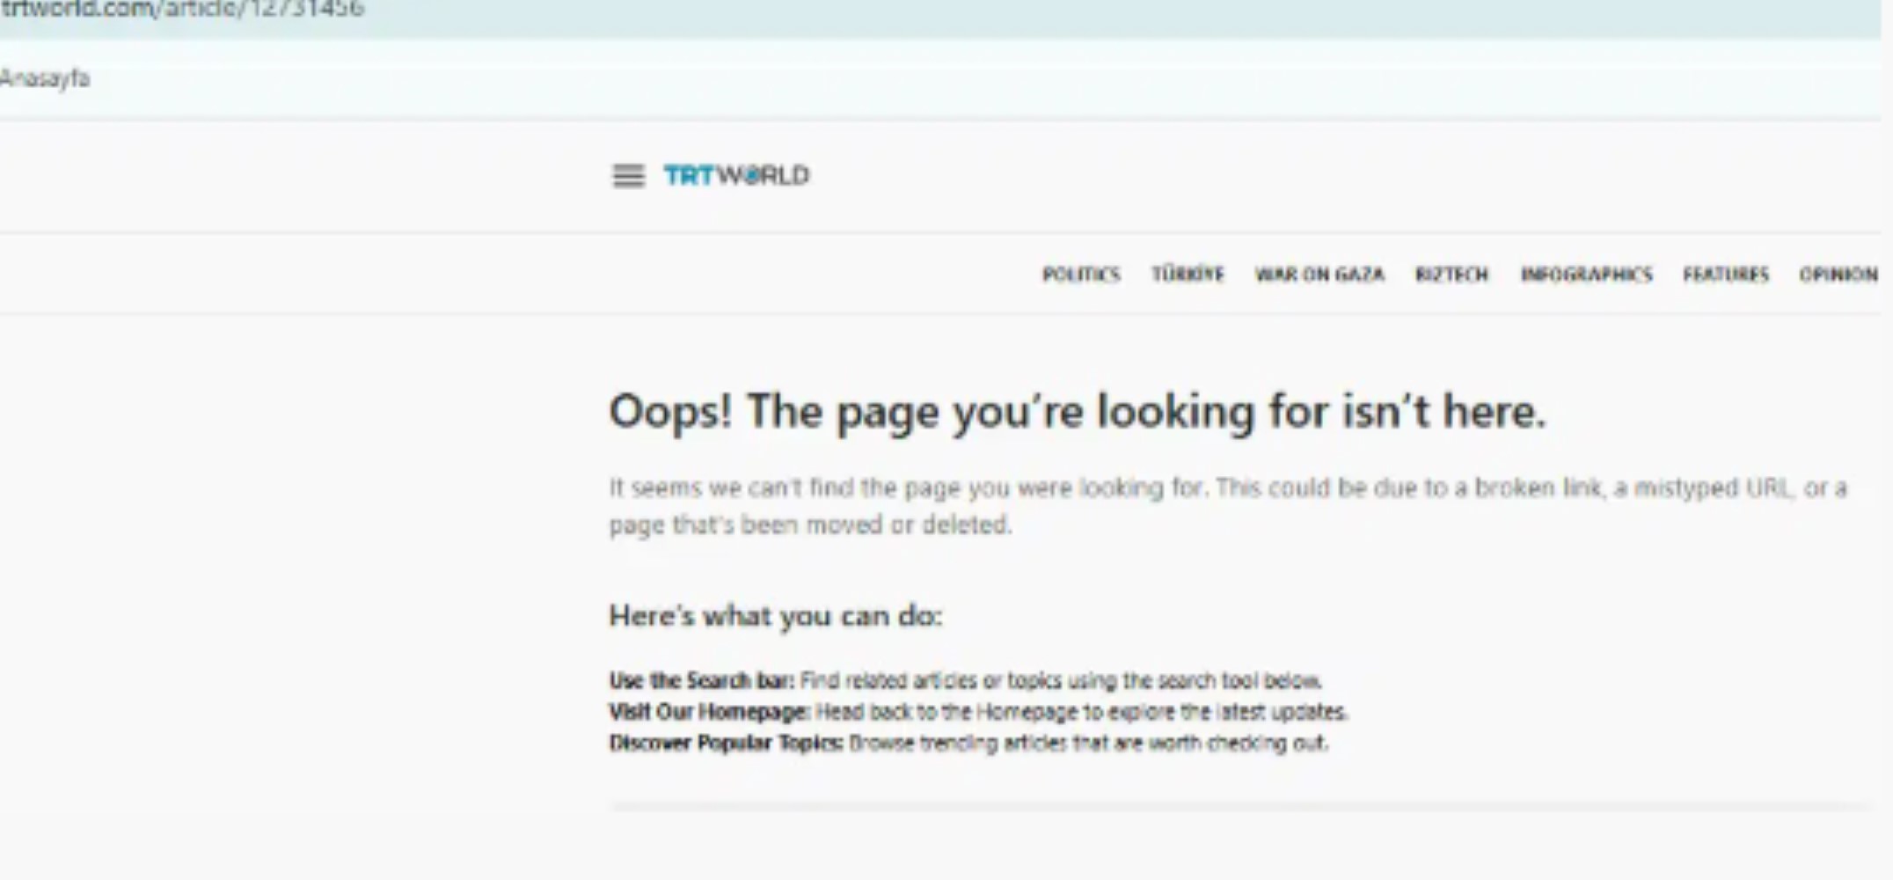The image size is (1893, 880).
Task: Open the BizTech section
Action: tap(1451, 275)
